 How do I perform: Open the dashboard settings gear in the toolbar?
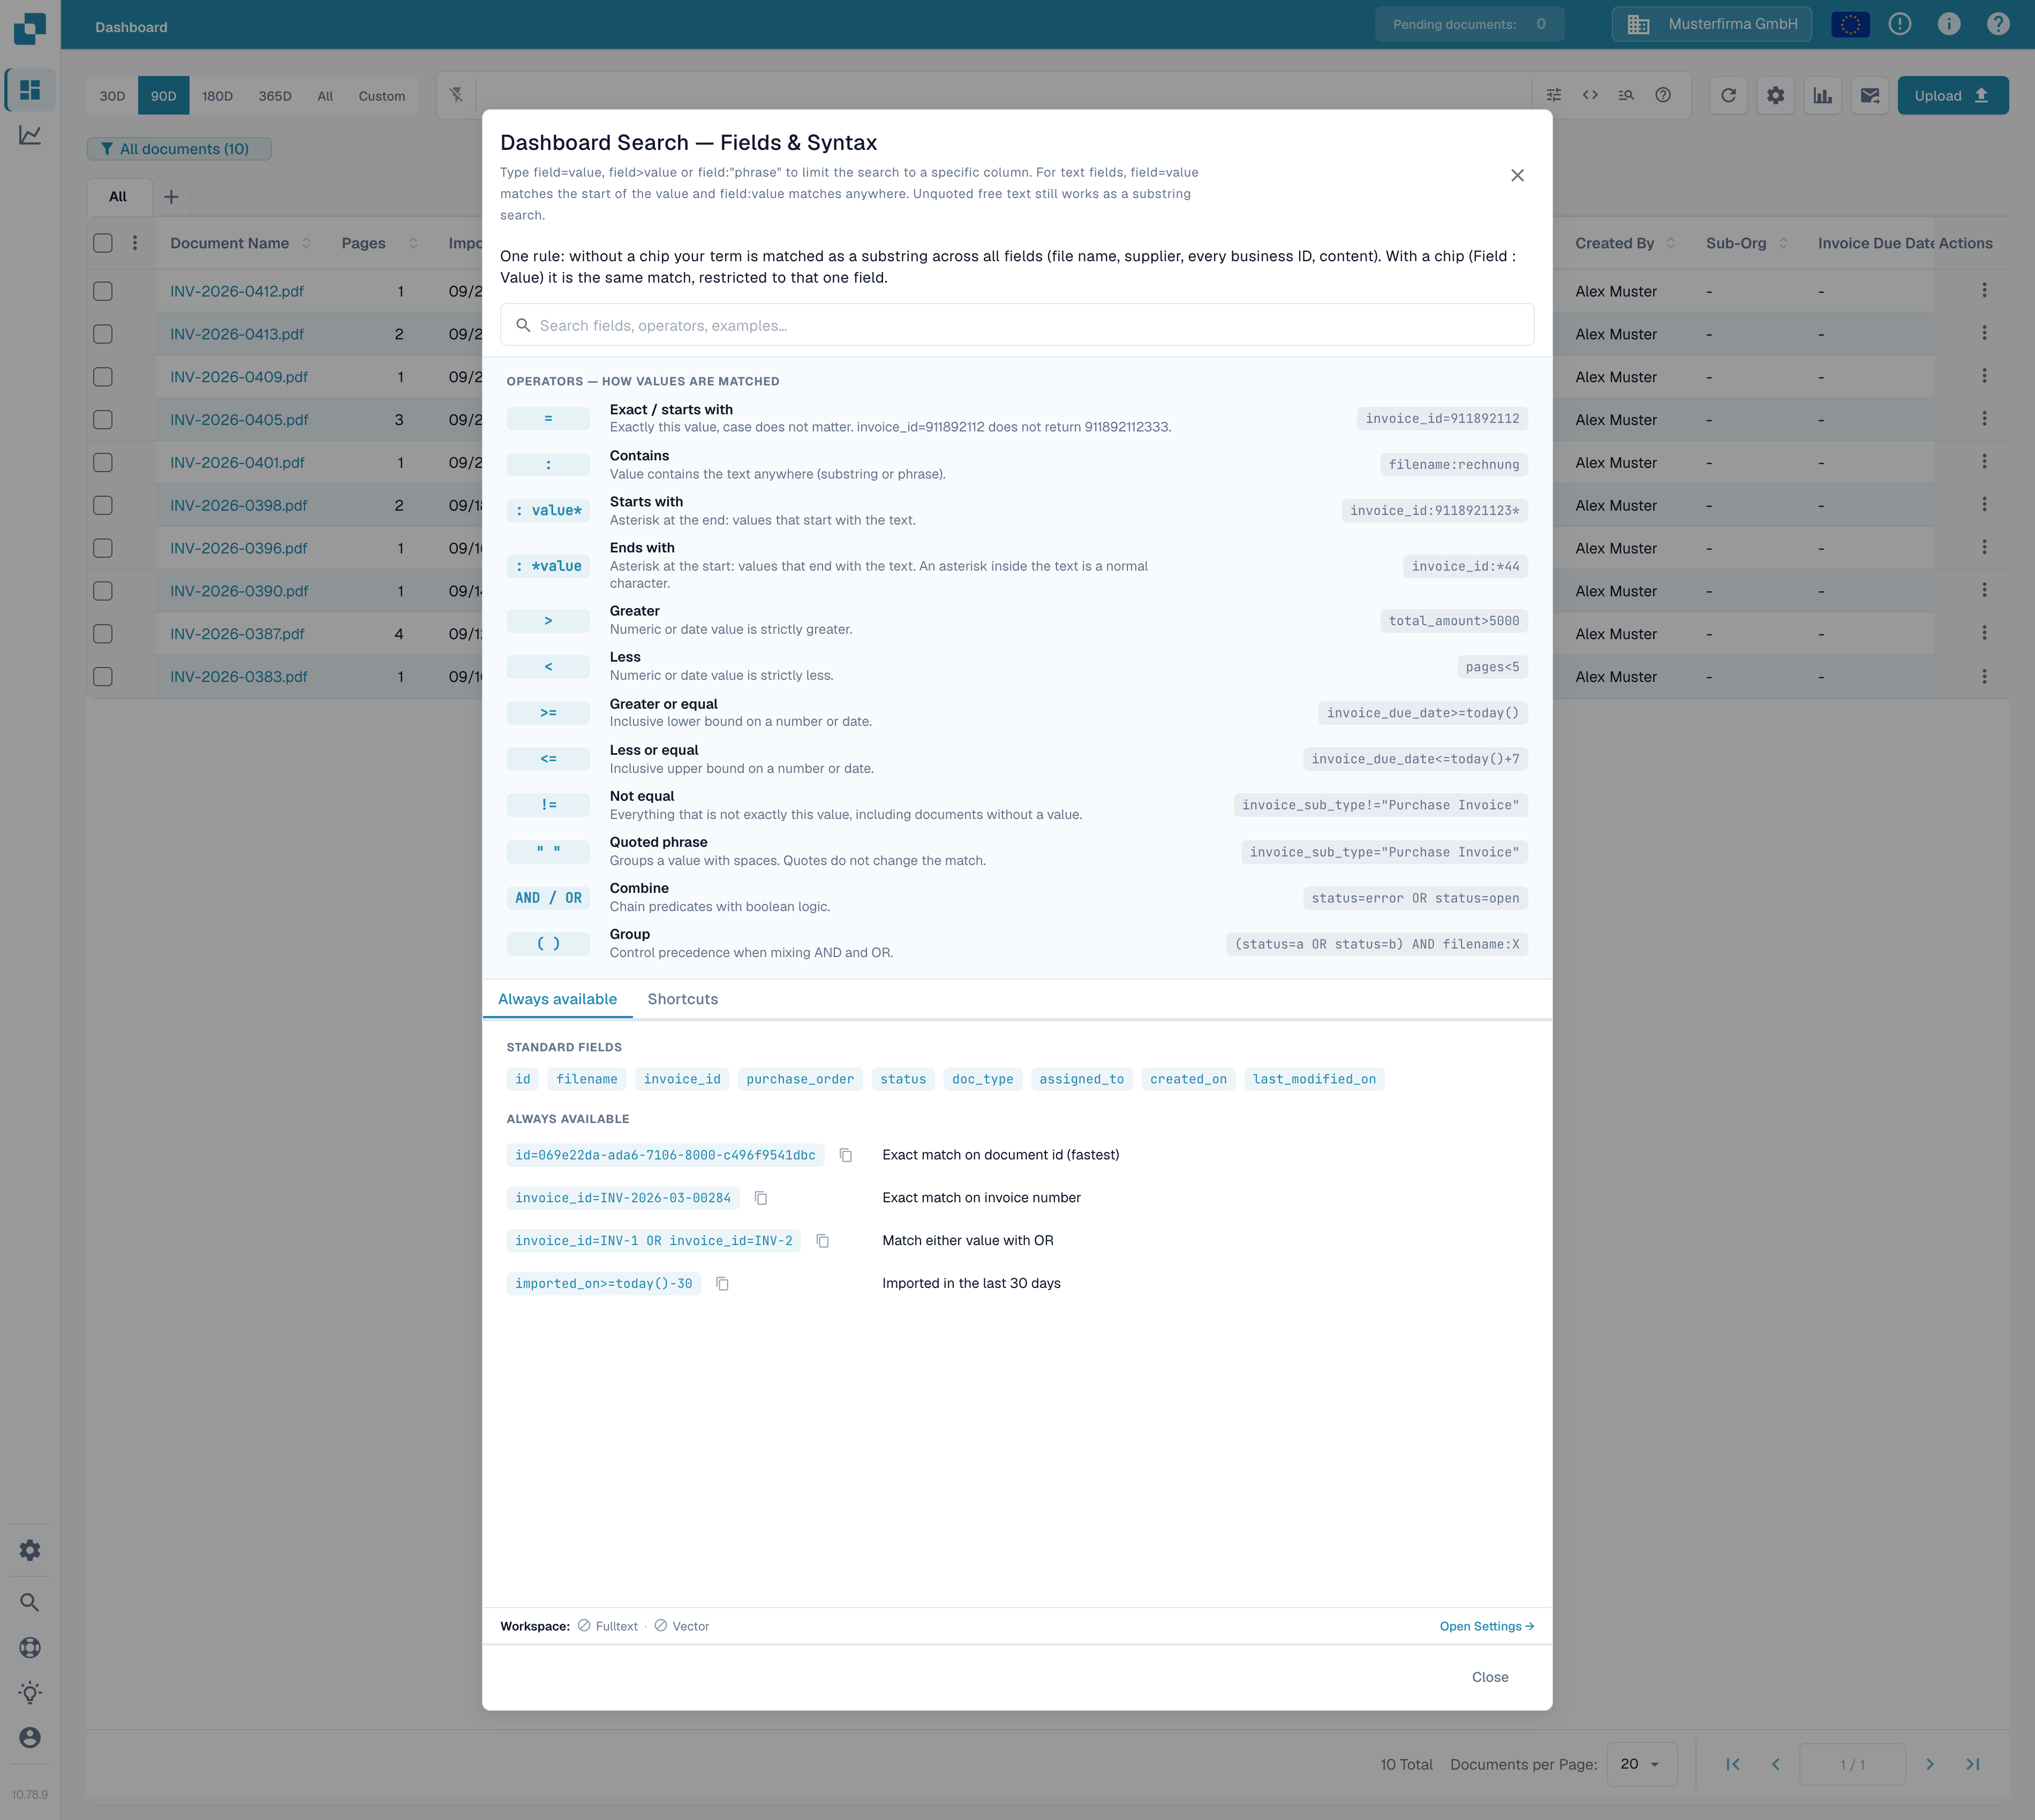[x=1775, y=96]
